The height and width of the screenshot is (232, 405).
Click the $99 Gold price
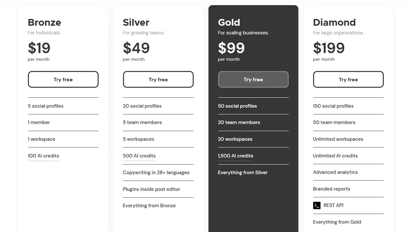[x=231, y=48]
